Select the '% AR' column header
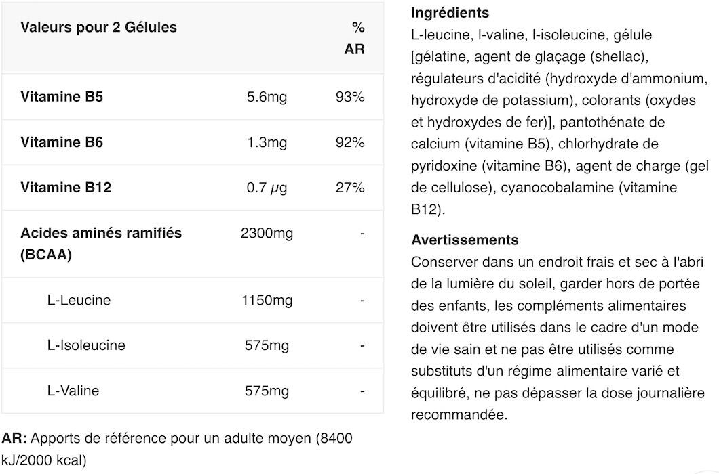The height and width of the screenshot is (474, 719). pos(355,38)
